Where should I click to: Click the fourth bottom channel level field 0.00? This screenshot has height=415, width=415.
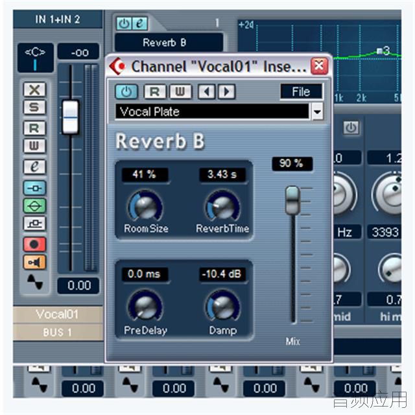tap(355, 388)
